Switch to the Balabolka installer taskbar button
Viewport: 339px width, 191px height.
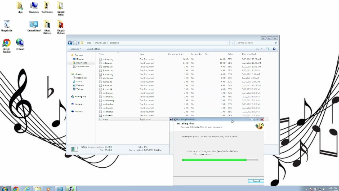tap(70, 189)
